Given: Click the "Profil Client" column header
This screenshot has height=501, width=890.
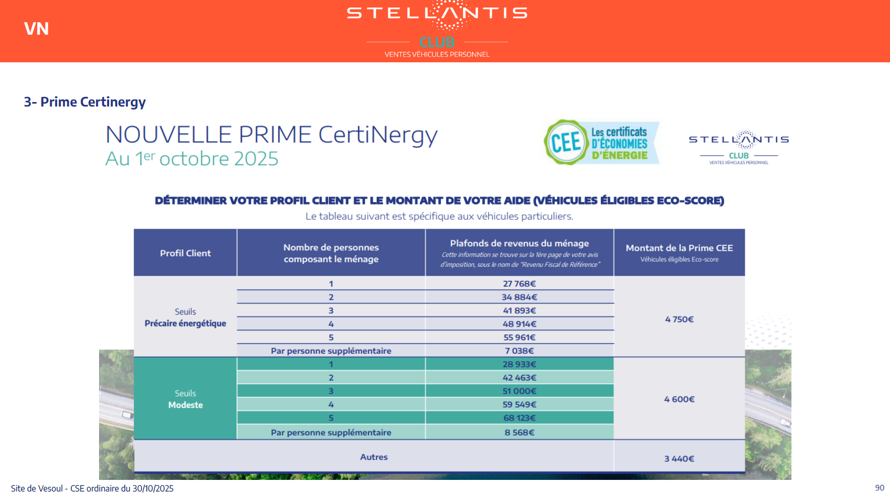Looking at the screenshot, I should [185, 253].
